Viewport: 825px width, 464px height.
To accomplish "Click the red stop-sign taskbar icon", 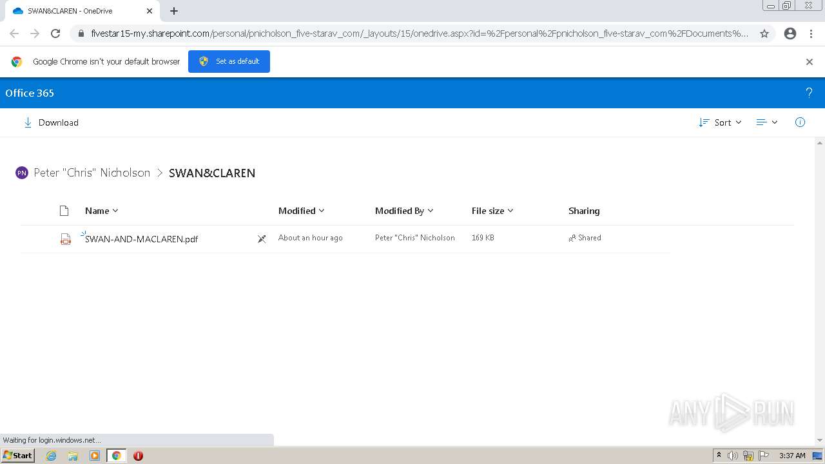I will click(138, 456).
